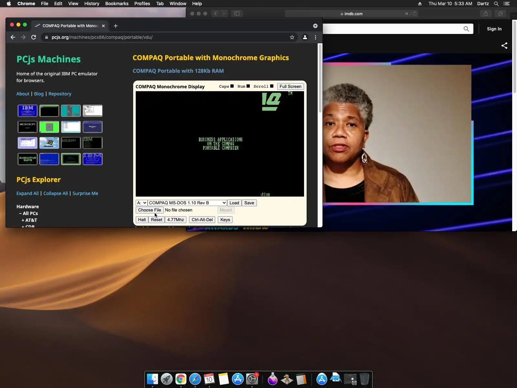Open the About link

click(x=23, y=94)
